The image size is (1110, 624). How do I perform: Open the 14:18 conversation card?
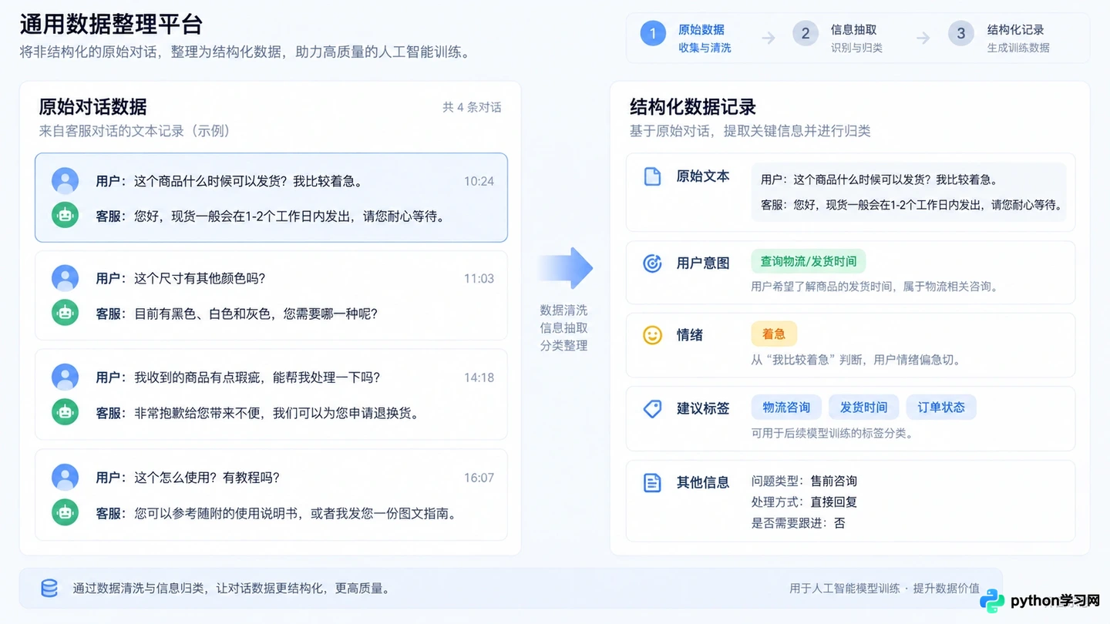pyautogui.click(x=271, y=394)
